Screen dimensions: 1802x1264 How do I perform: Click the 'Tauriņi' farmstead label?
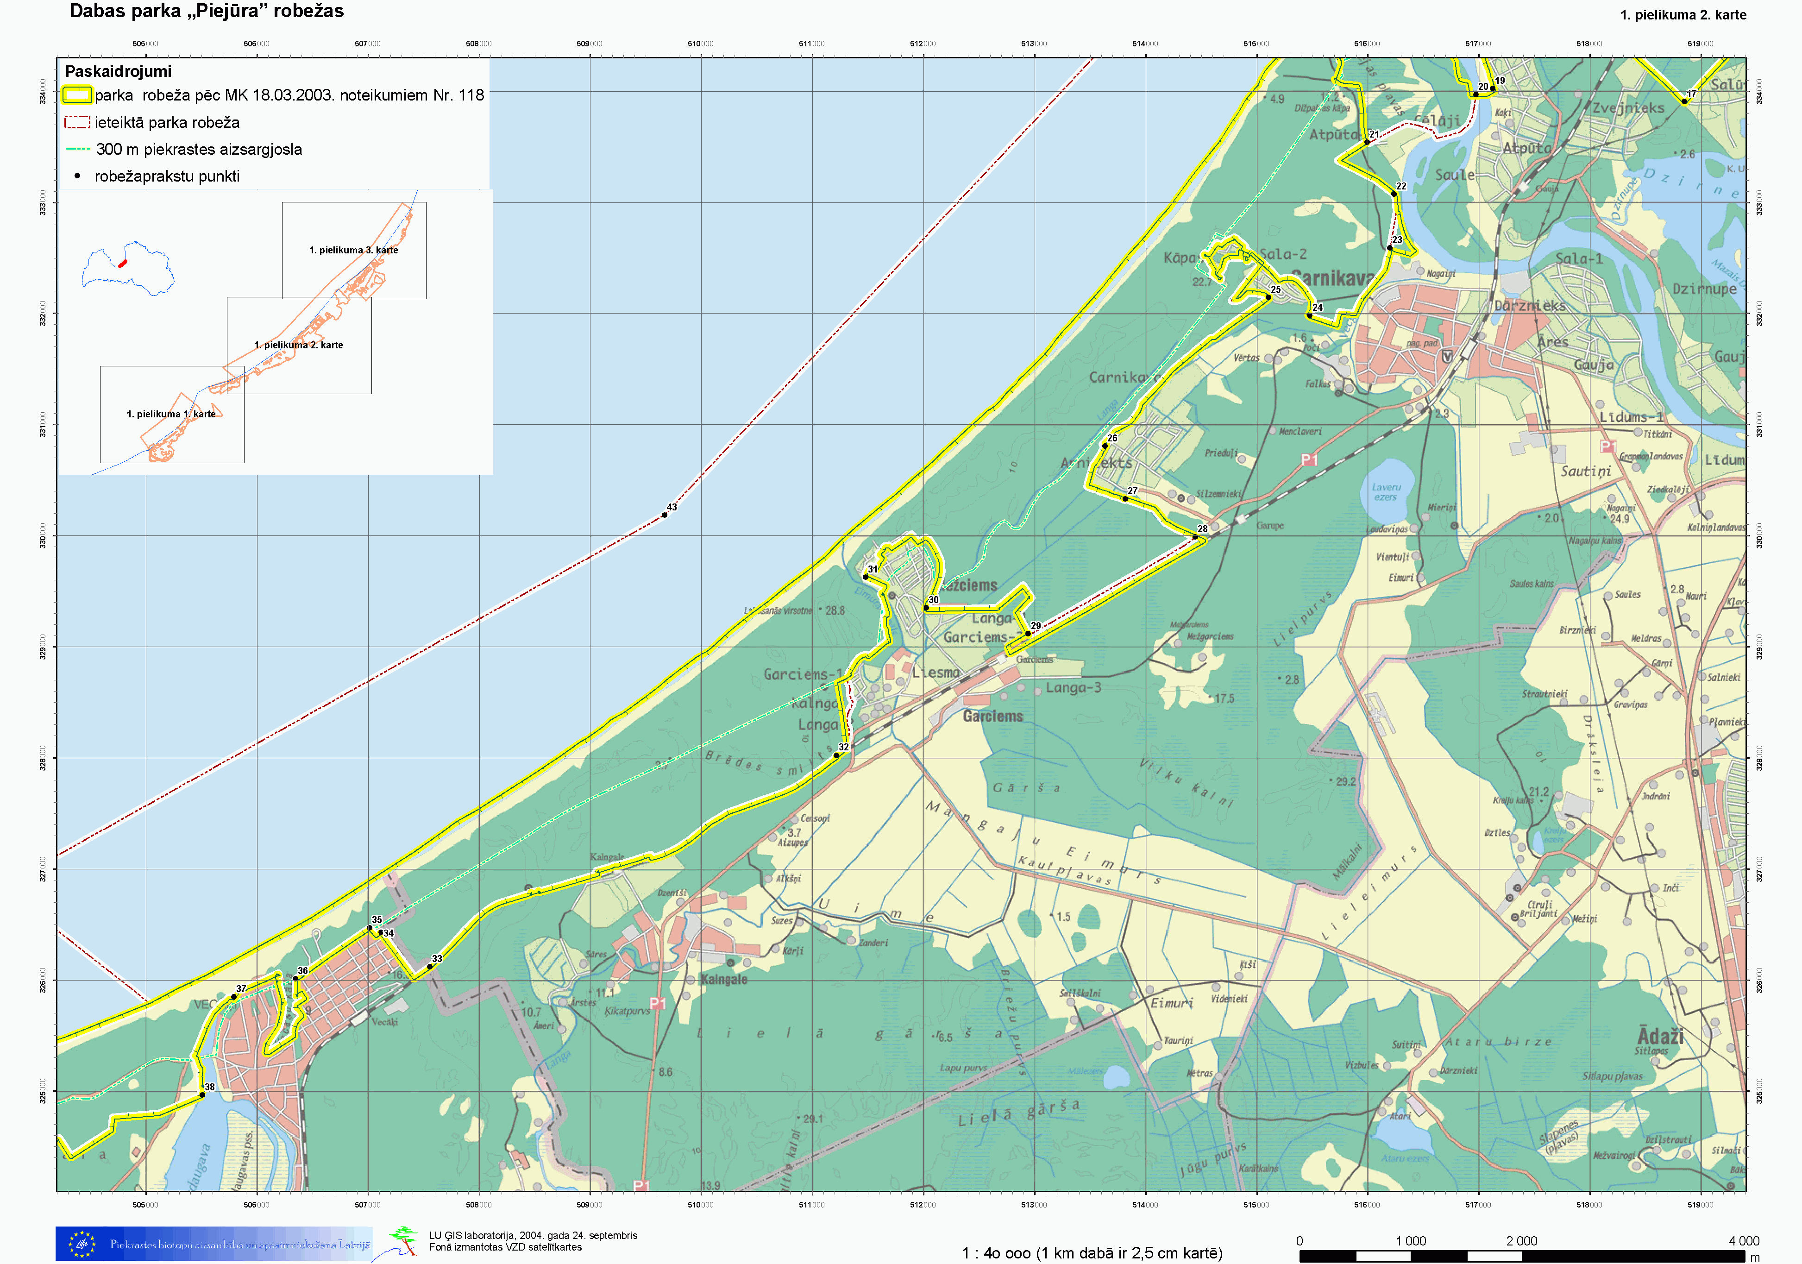[1178, 1040]
